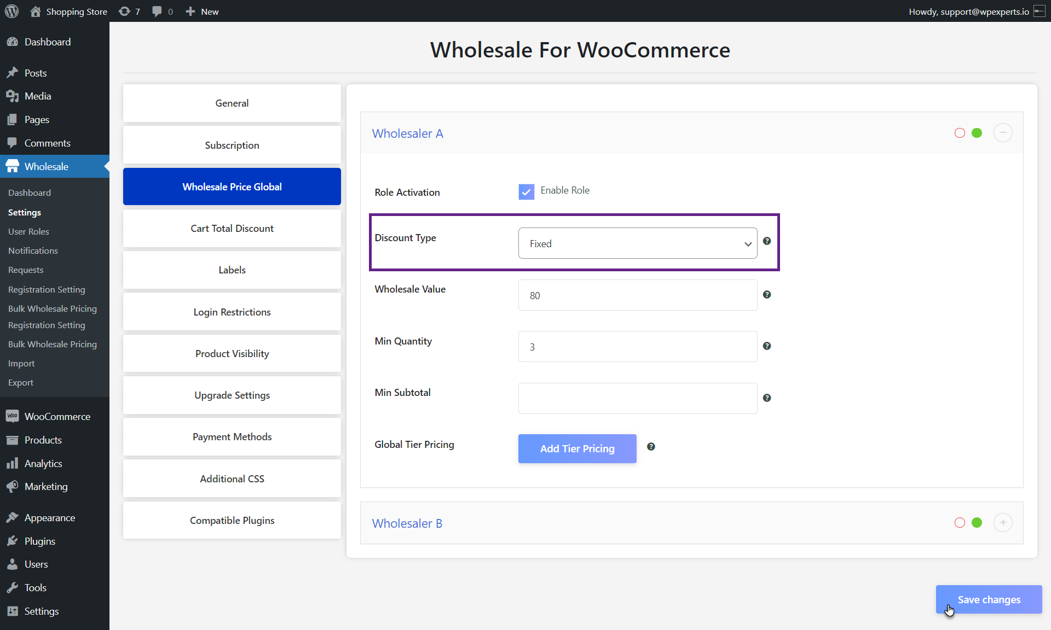1051x630 pixels.
Task: Click help icon beside Min Quantity
Action: 767,346
